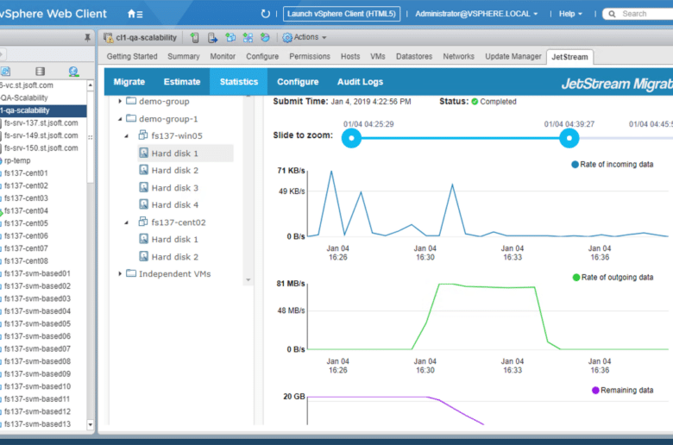Open Networking navigator view icon

click(x=73, y=72)
